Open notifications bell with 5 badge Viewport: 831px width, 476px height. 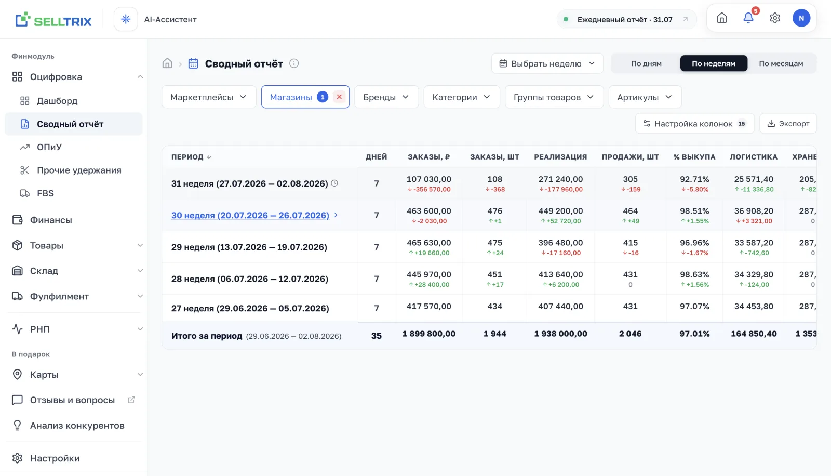[x=748, y=18]
